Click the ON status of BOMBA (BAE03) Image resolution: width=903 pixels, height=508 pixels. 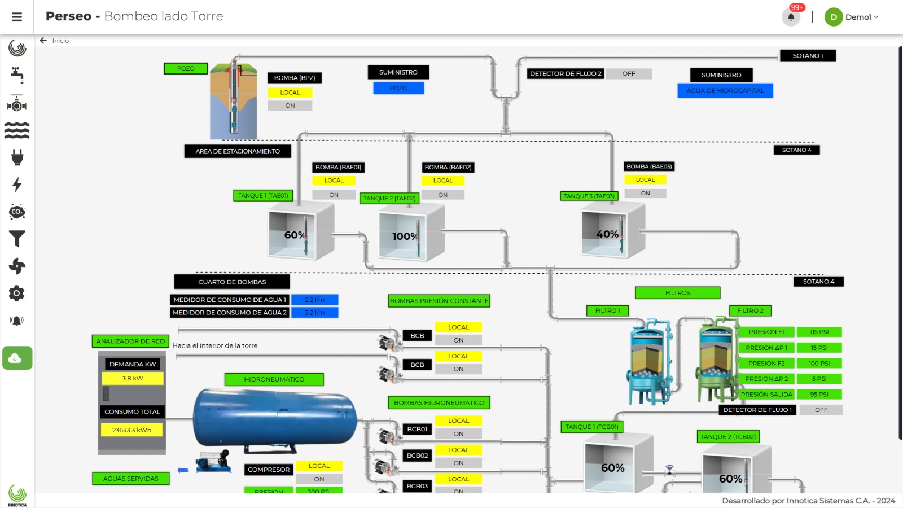point(645,193)
